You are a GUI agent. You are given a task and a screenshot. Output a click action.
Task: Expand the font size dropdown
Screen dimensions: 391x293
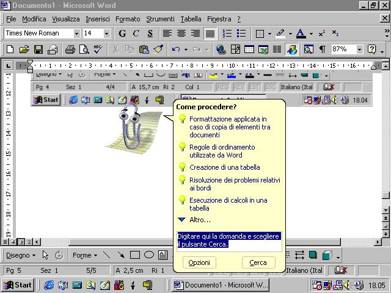click(x=106, y=34)
